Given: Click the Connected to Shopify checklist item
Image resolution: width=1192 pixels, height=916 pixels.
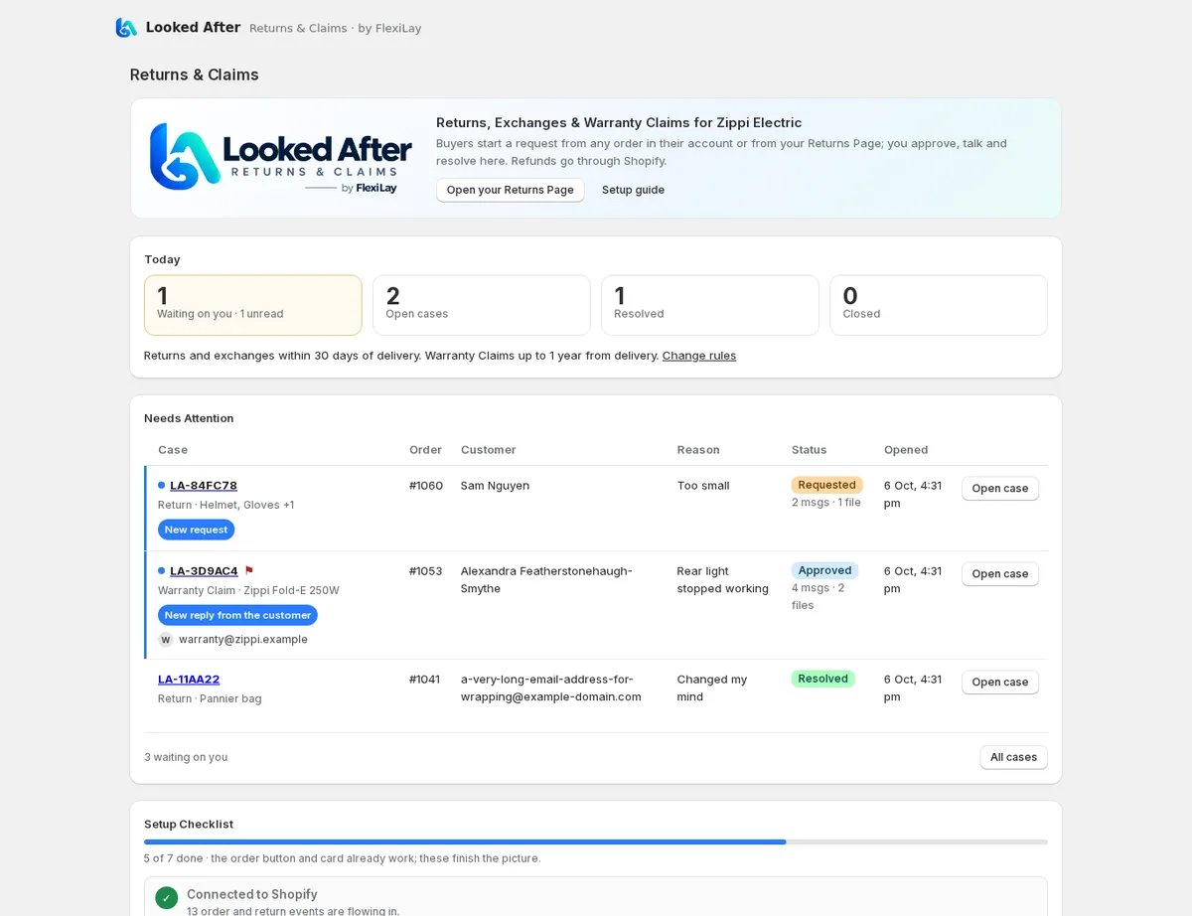Looking at the screenshot, I should point(596,896).
